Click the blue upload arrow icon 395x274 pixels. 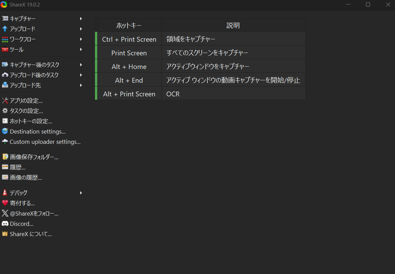coord(5,29)
